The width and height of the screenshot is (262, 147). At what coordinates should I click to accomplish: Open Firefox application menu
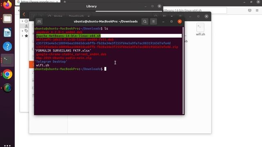pos(257,10)
